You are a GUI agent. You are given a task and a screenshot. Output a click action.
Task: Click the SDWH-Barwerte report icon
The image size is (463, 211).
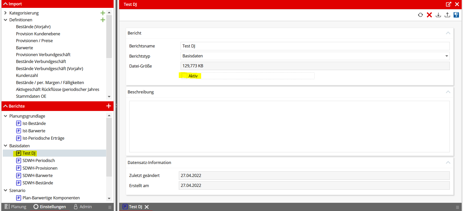pyautogui.click(x=19, y=175)
